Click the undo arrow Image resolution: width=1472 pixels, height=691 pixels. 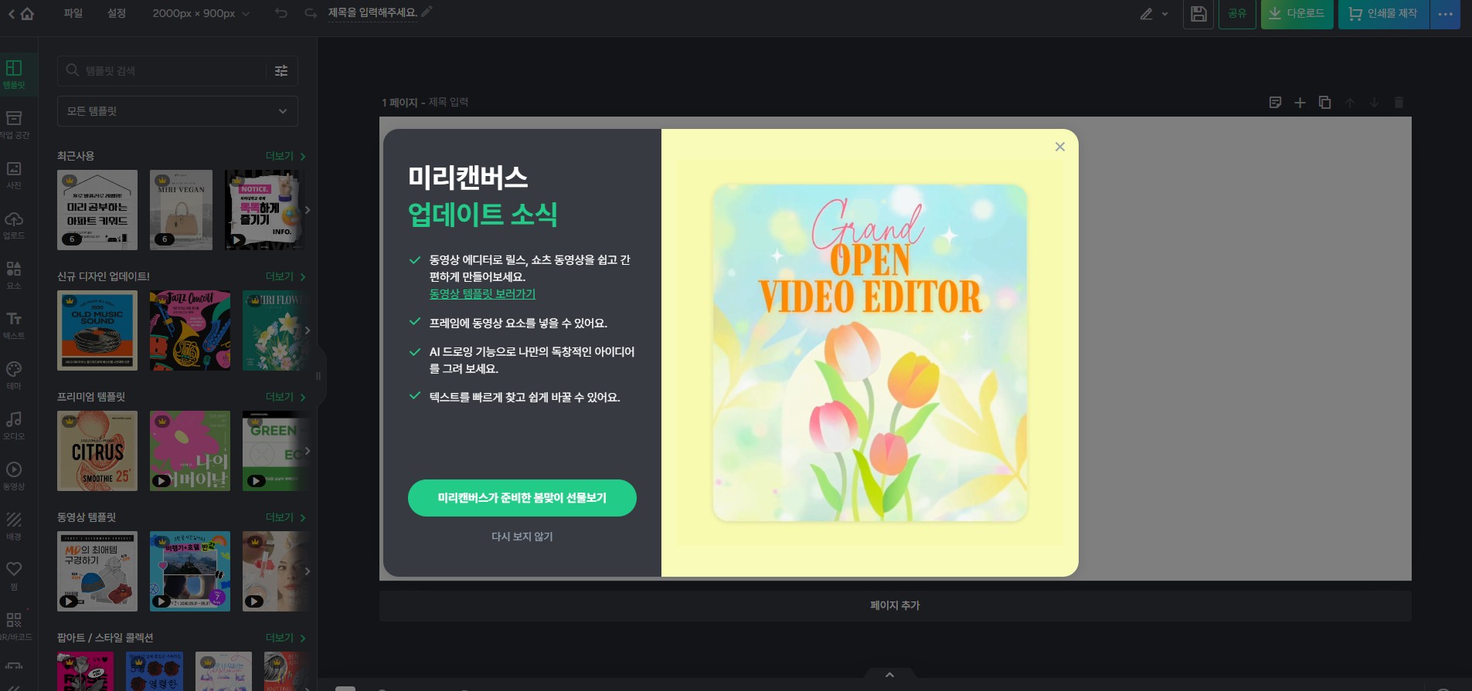[281, 13]
